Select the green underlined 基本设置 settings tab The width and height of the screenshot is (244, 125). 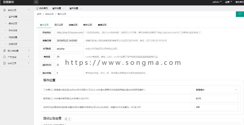[44, 25]
